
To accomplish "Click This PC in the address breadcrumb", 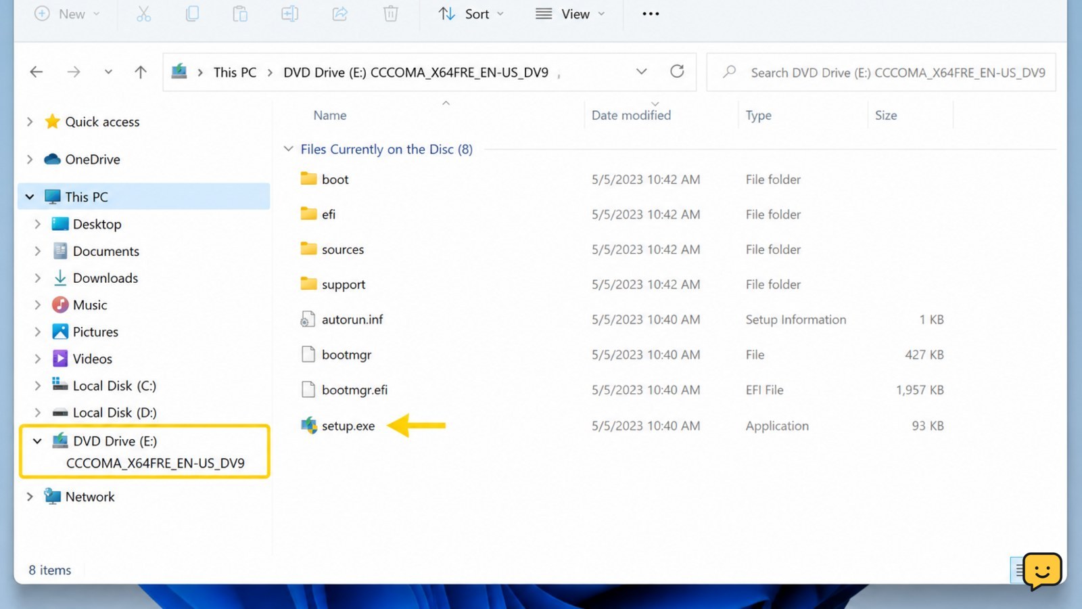I will [235, 72].
